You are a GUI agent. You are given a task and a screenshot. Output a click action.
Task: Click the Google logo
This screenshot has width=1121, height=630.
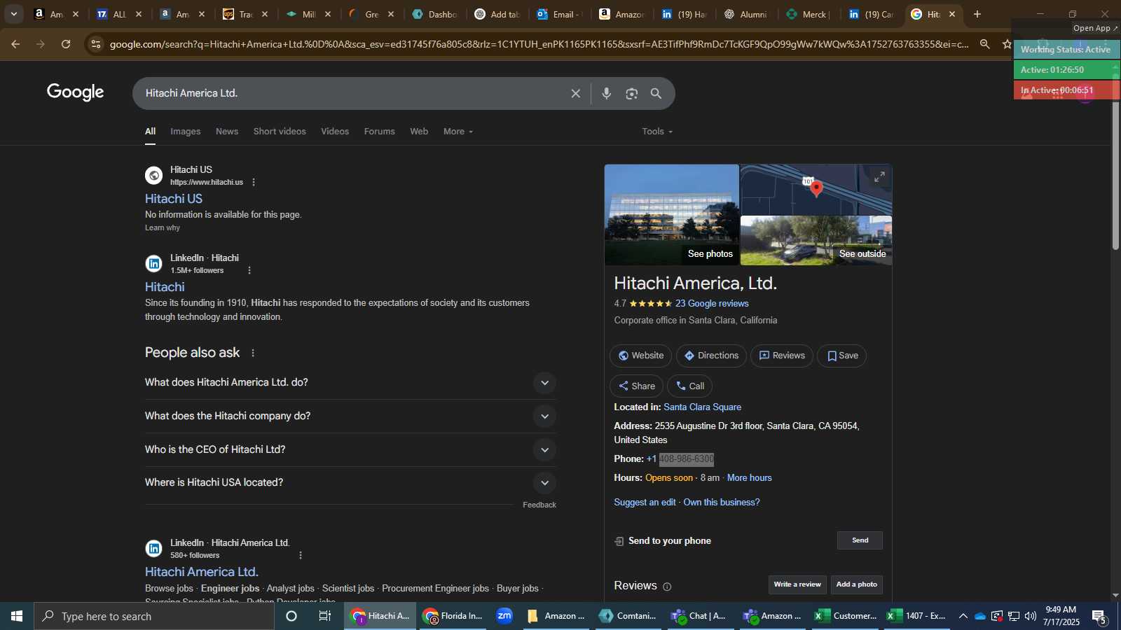pyautogui.click(x=76, y=92)
